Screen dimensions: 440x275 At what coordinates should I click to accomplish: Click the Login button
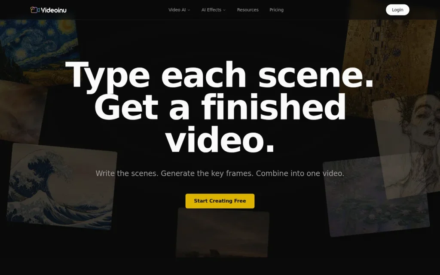pyautogui.click(x=397, y=10)
